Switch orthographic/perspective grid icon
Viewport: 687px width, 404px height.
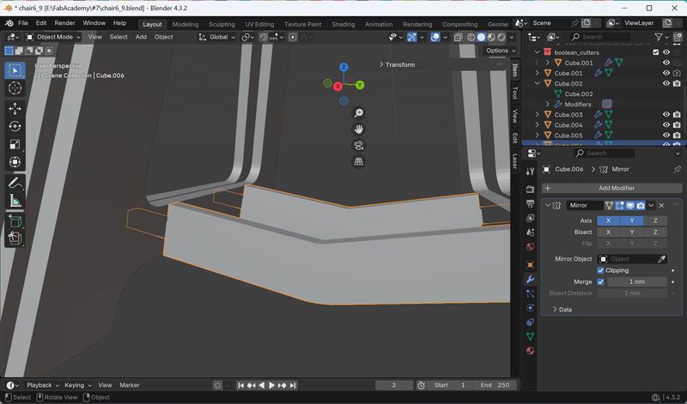pyautogui.click(x=358, y=161)
